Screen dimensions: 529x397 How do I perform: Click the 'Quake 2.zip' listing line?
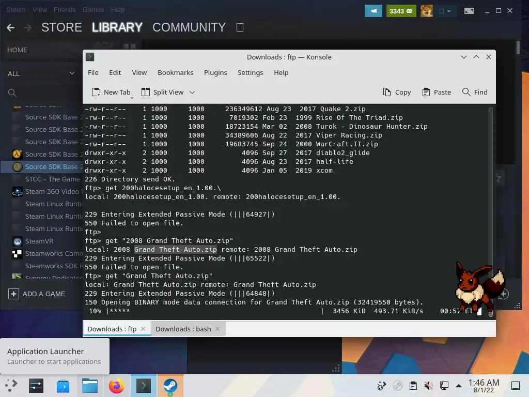click(x=225, y=109)
